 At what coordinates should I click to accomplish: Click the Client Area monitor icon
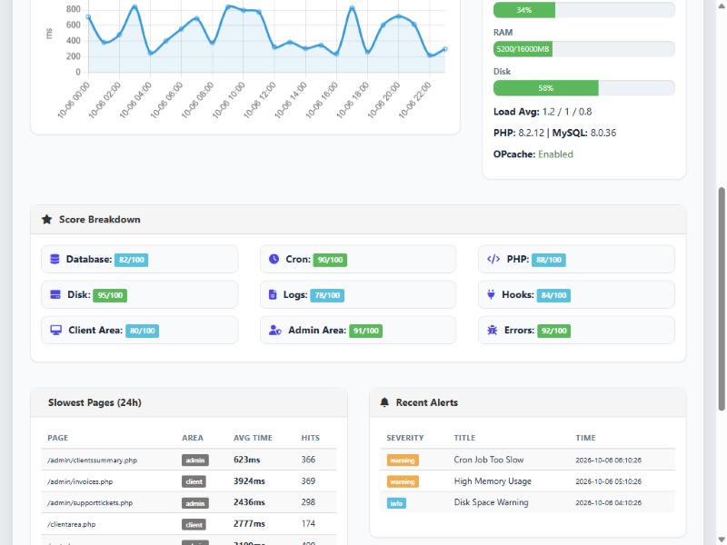(56, 330)
